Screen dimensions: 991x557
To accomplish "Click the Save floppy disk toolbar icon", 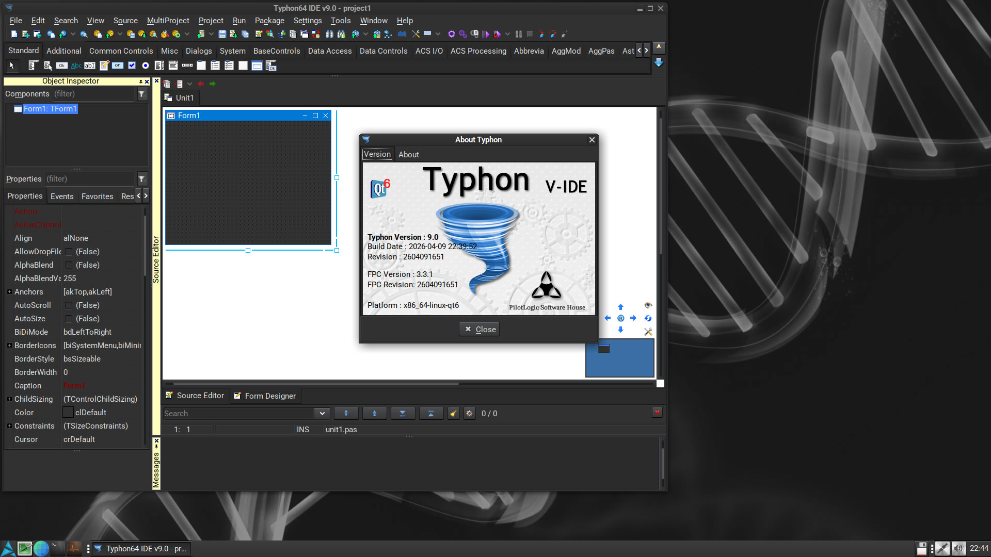I will click(222, 35).
